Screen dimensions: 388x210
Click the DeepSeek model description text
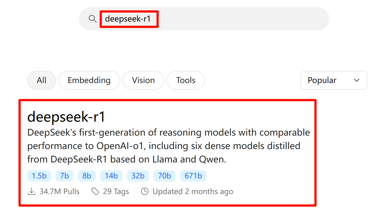pyautogui.click(x=169, y=146)
